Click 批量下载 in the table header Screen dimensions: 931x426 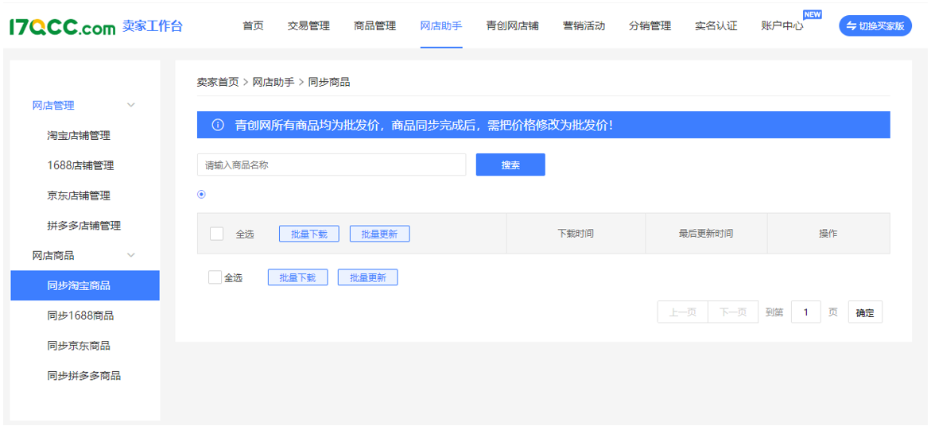coord(308,234)
